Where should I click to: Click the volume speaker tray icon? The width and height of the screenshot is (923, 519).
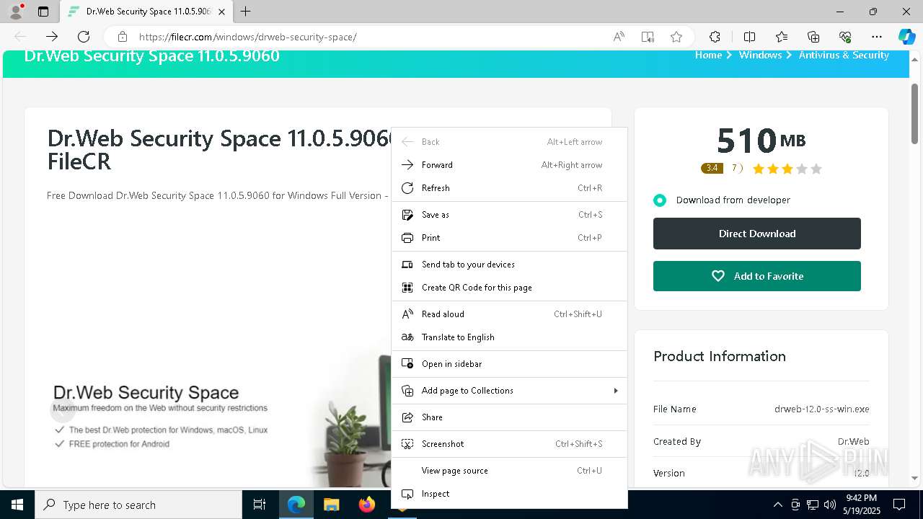[x=829, y=505]
